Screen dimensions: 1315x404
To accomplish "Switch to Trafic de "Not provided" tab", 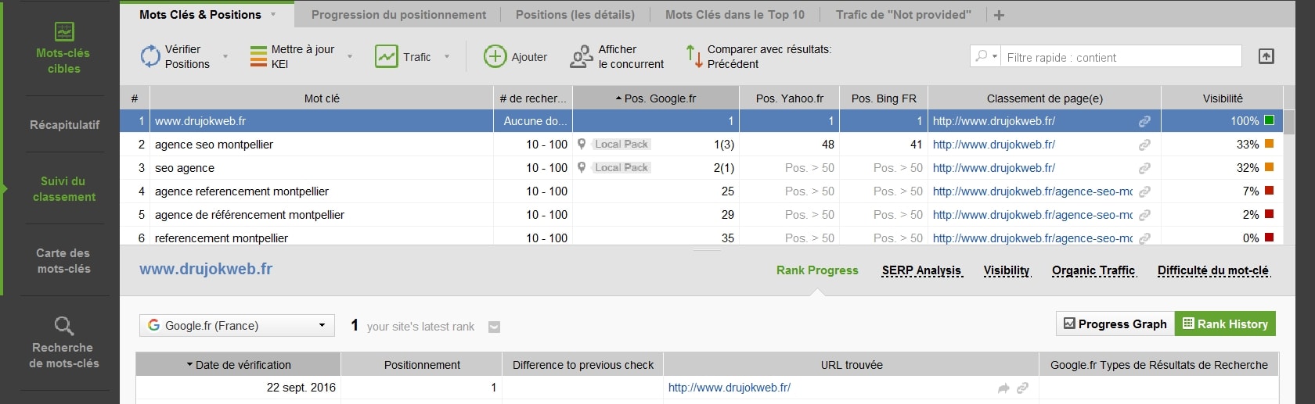I will [x=903, y=14].
